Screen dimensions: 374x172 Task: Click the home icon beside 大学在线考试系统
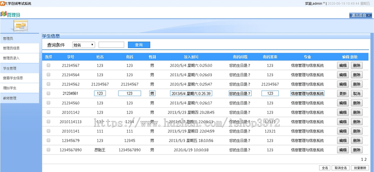tap(2, 3)
